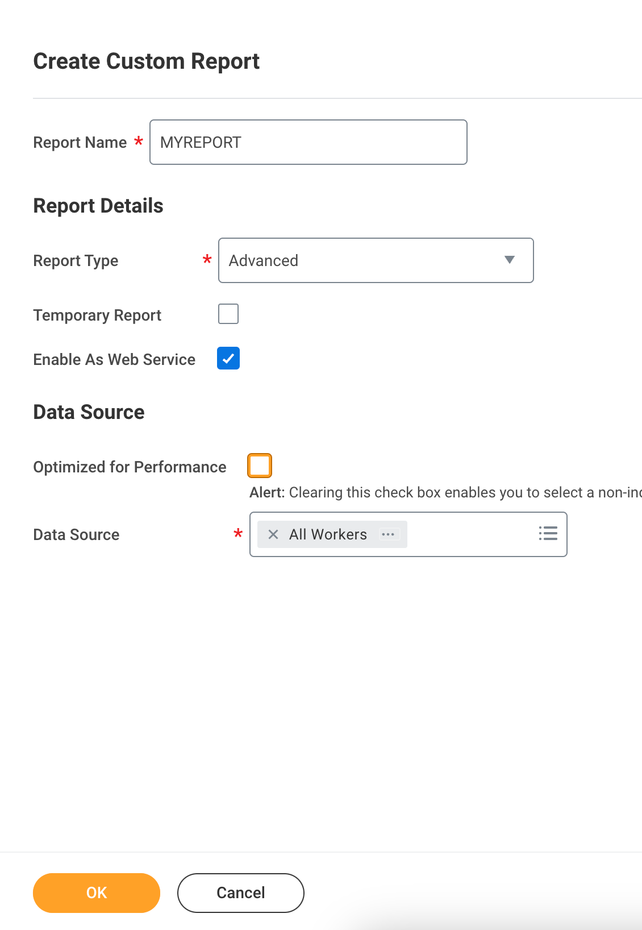Uncheck the Enable As Web Service checkbox
Screen dimensions: 642x930
point(228,359)
